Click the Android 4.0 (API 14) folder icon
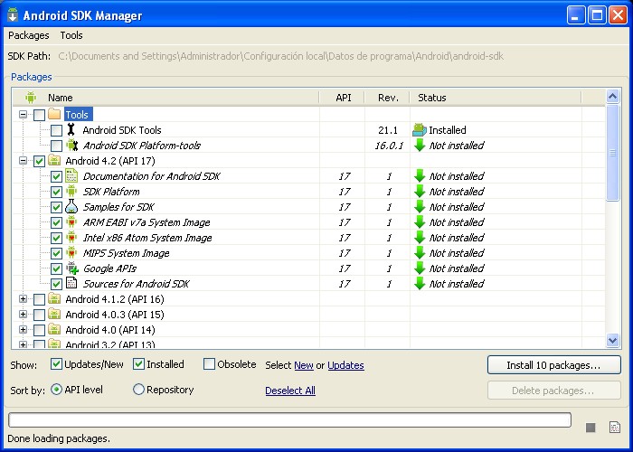Viewport: 633px width, 452px height. coord(54,329)
